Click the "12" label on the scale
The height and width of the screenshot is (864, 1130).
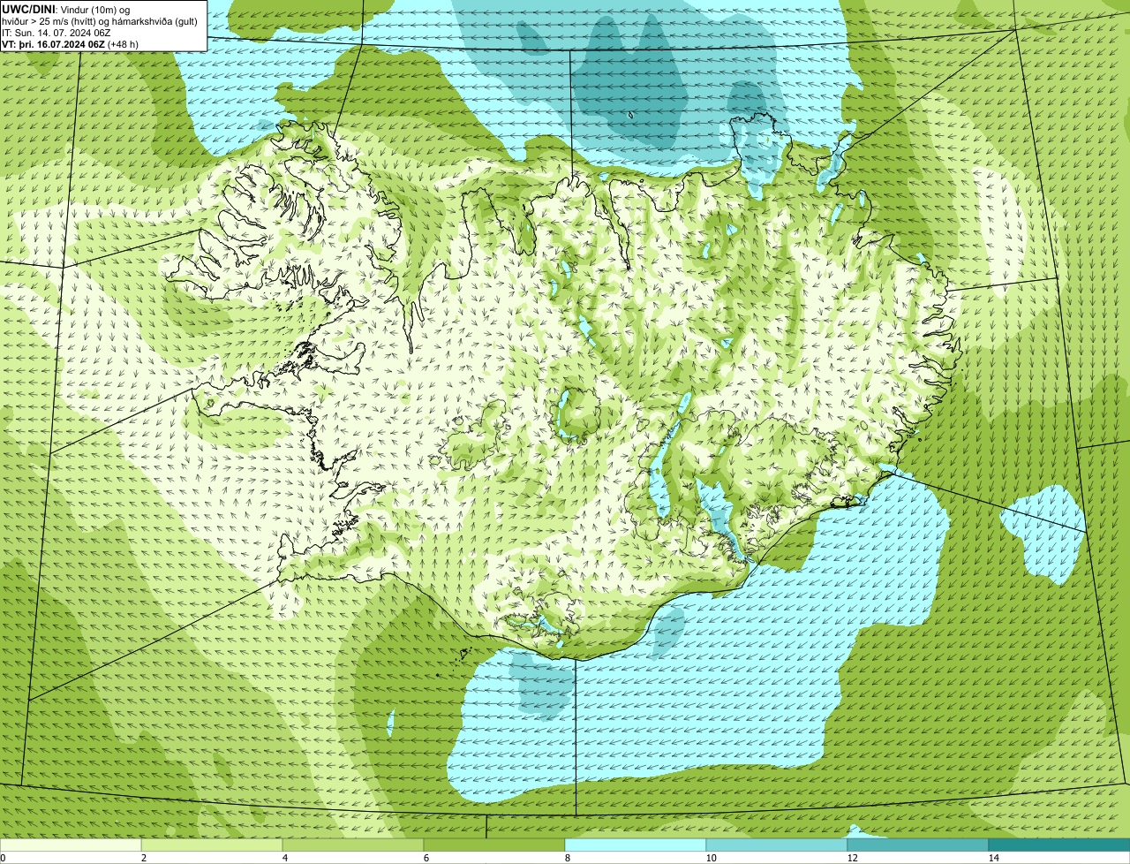click(x=851, y=858)
